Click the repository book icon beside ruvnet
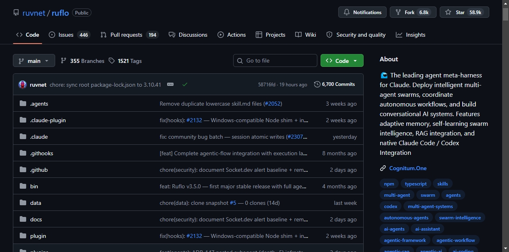 16,12
